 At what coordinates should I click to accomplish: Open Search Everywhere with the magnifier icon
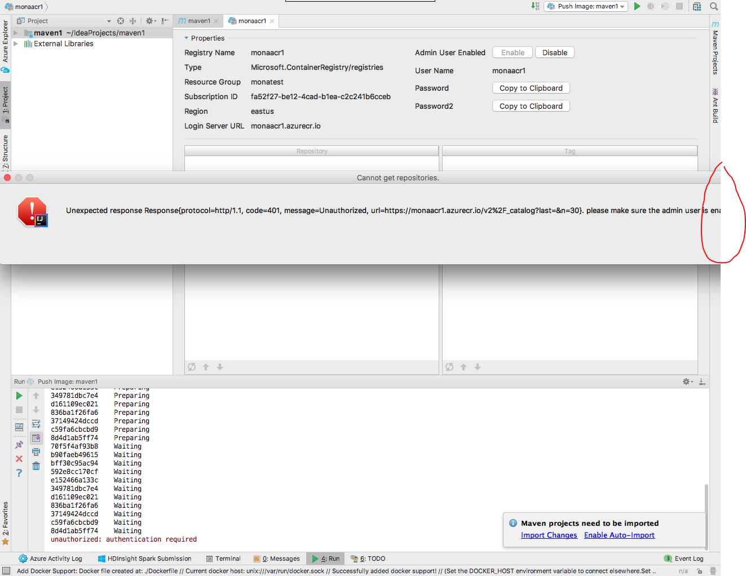(714, 7)
